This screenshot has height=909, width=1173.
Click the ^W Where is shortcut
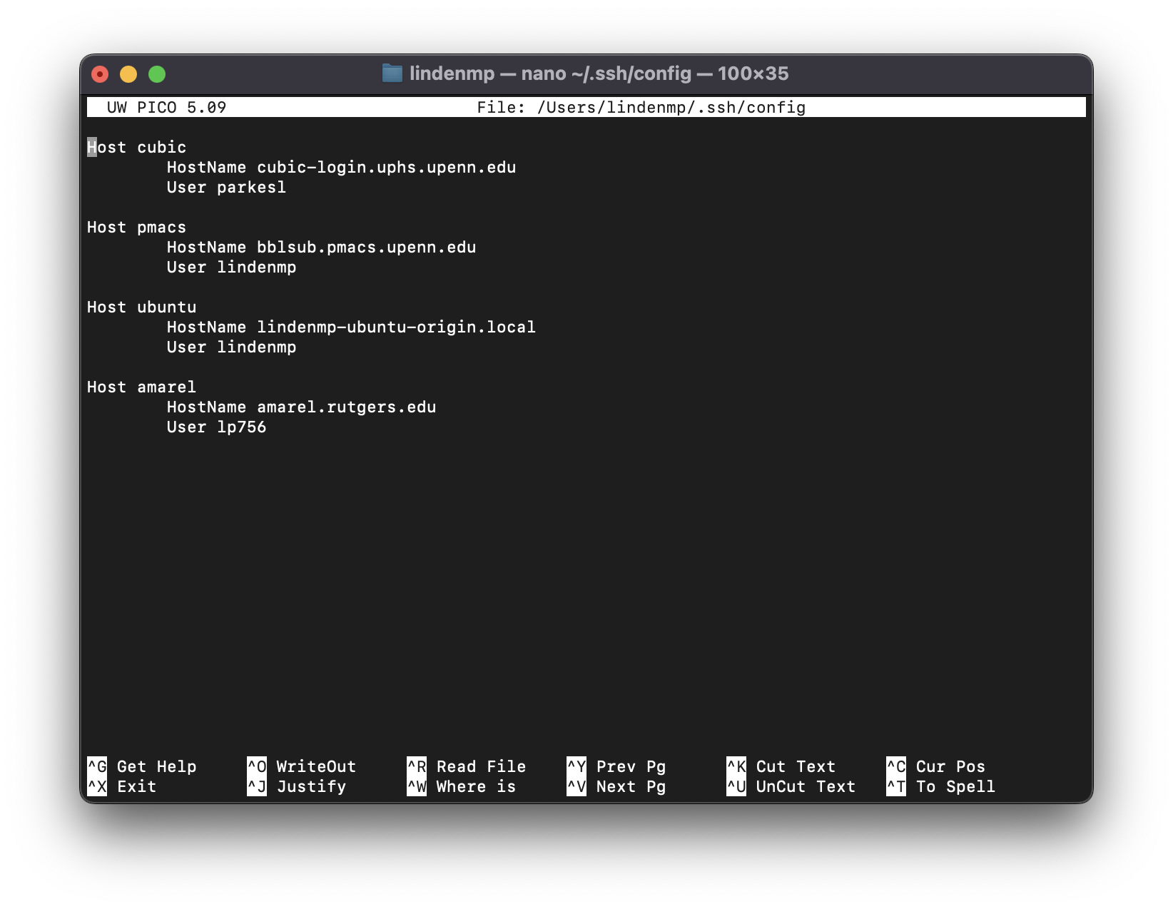[462, 786]
